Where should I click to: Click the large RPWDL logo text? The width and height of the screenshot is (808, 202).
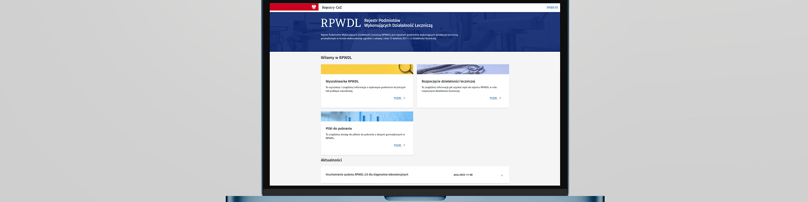coord(340,23)
